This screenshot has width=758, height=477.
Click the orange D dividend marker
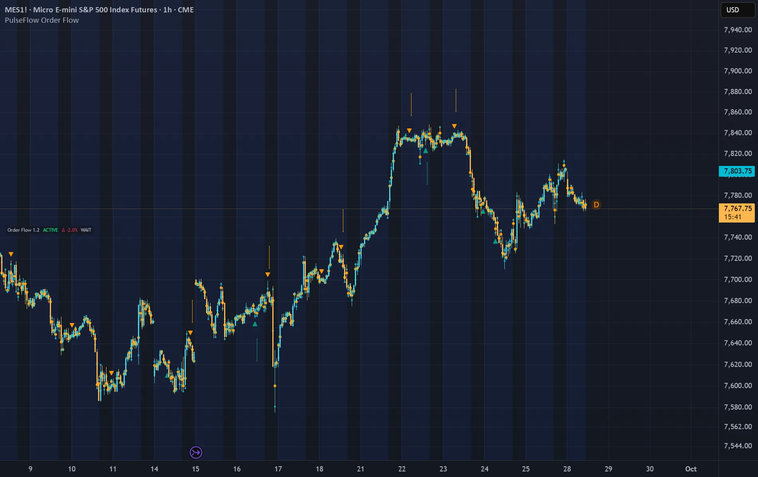click(x=596, y=205)
